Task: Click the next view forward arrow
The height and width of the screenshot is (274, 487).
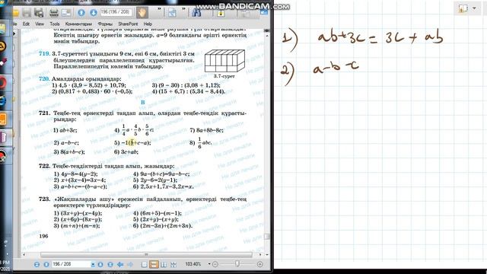Action: coord(130,264)
